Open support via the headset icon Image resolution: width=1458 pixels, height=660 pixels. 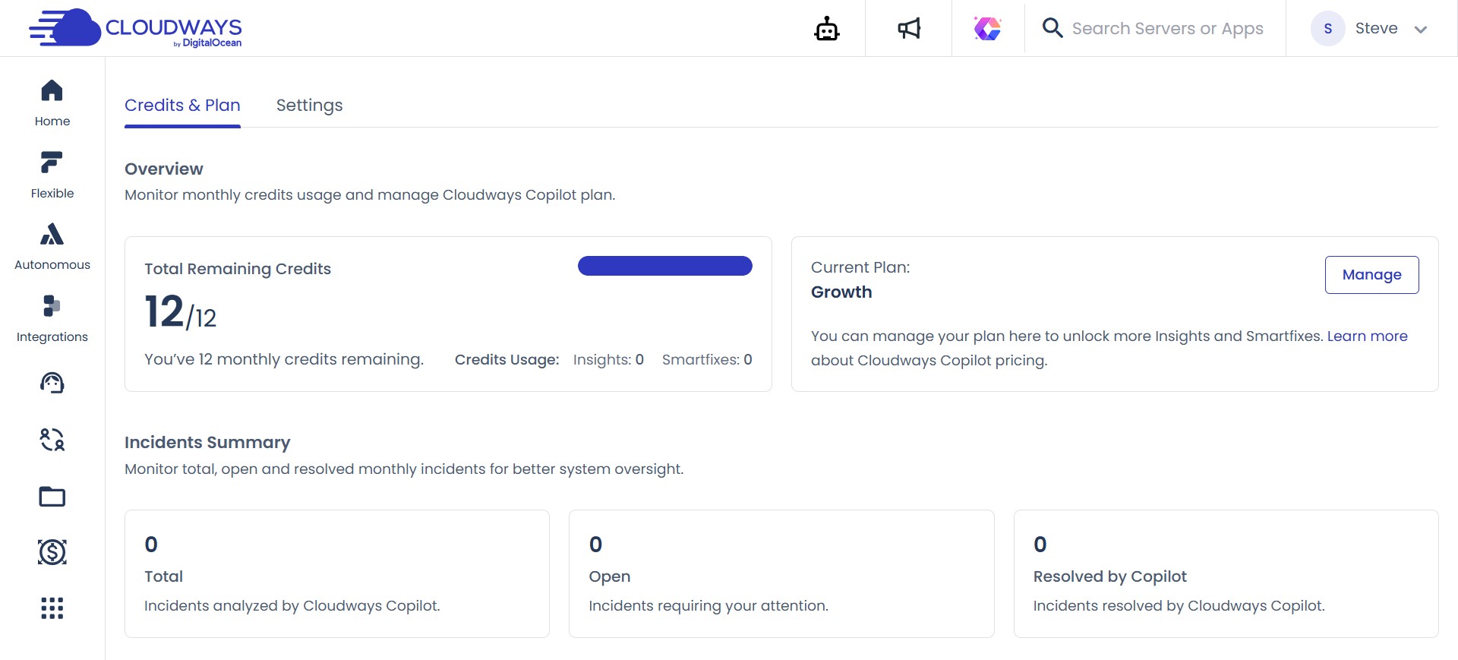pyautogui.click(x=52, y=383)
